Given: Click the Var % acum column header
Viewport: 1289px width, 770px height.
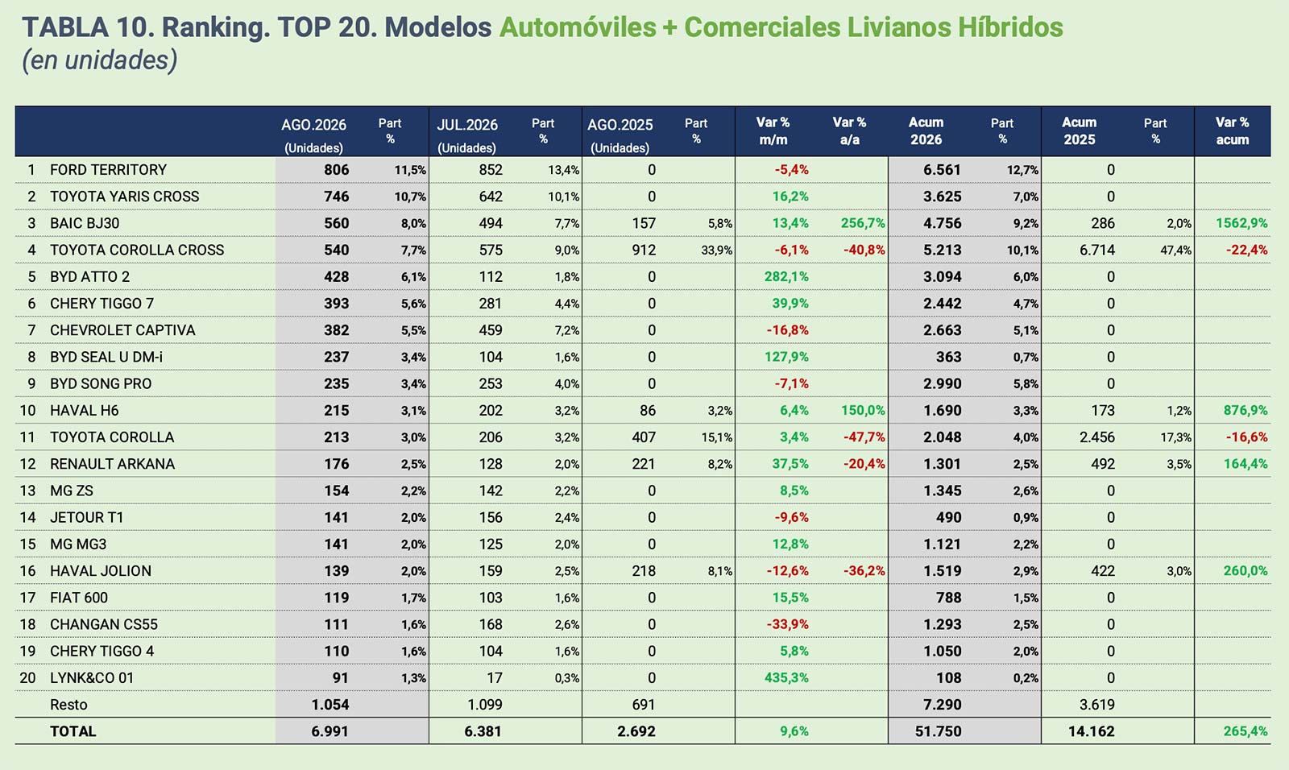Looking at the screenshot, I should pyautogui.click(x=1232, y=130).
